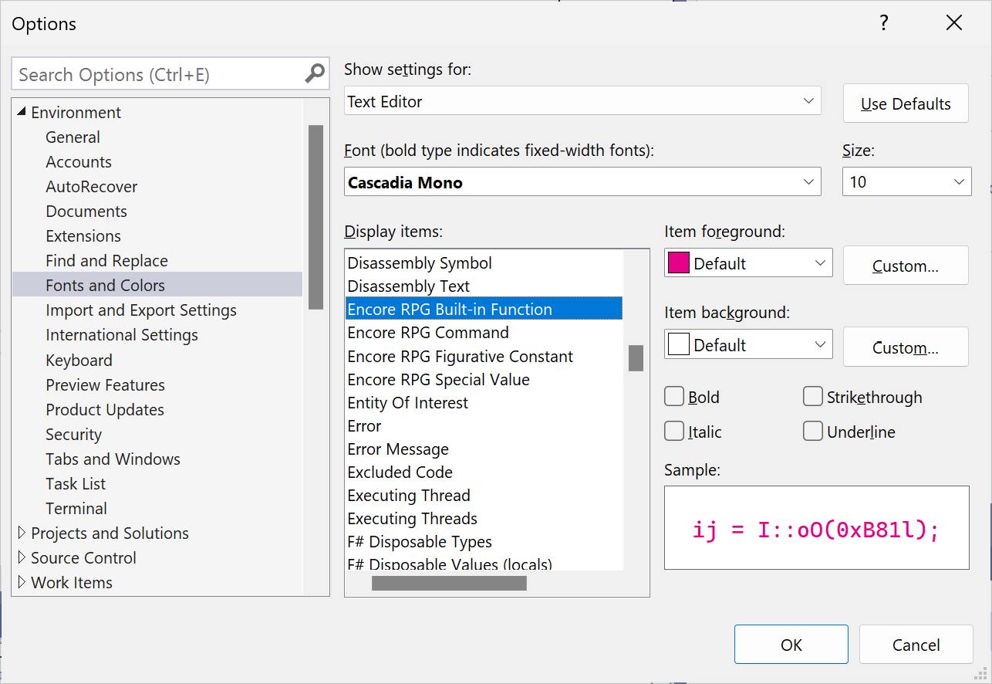Click the pink foreground color swatch

click(678, 263)
